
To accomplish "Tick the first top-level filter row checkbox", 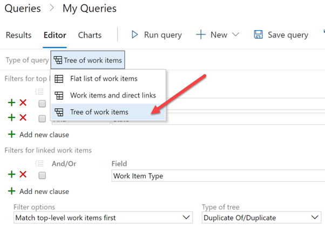I will pos(42,104).
